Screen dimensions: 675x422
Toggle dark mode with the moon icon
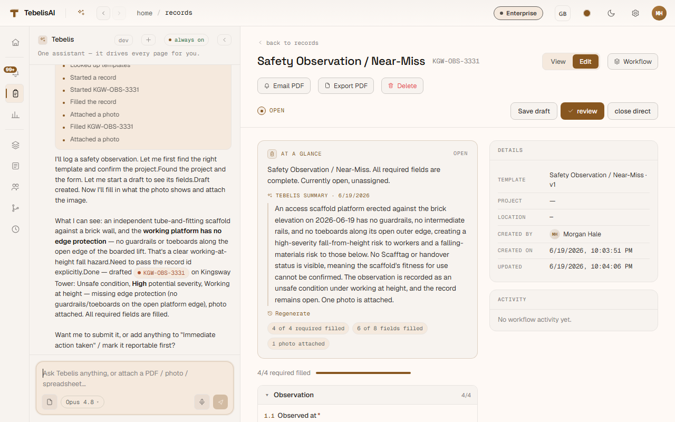click(611, 13)
